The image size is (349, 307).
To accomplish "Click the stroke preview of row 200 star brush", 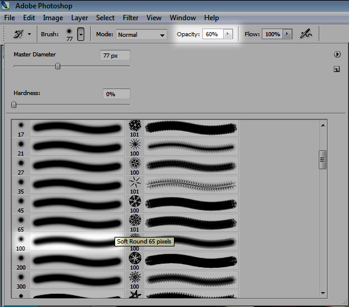I will [191, 261].
